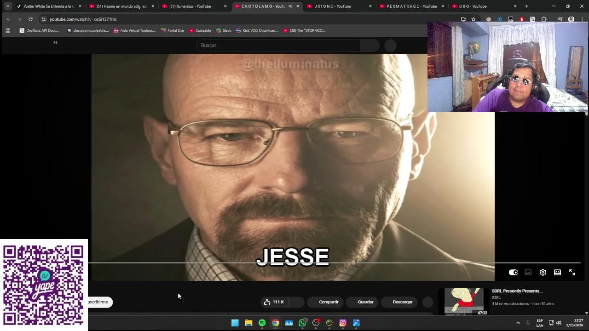Screen dimensions: 589x331
Task: Close the CROTOLAMO - YouTube tab
Action: click(x=298, y=6)
